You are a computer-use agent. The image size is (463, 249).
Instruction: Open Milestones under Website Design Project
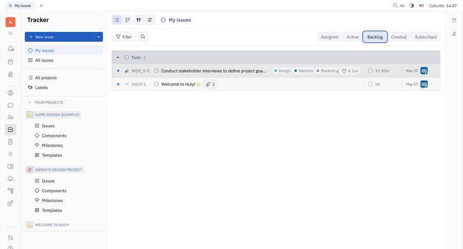click(x=52, y=201)
